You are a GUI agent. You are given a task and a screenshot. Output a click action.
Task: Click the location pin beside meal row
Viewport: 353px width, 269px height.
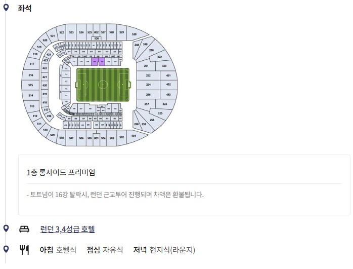click(6, 249)
